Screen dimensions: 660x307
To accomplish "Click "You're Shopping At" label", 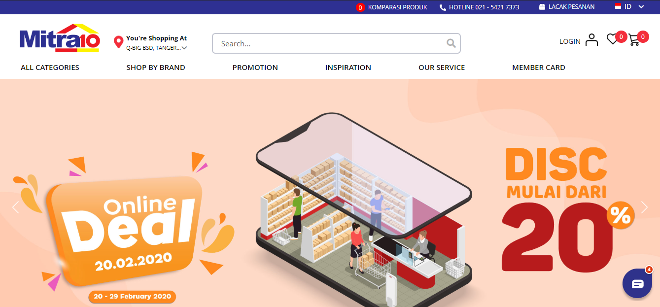I will point(156,38).
